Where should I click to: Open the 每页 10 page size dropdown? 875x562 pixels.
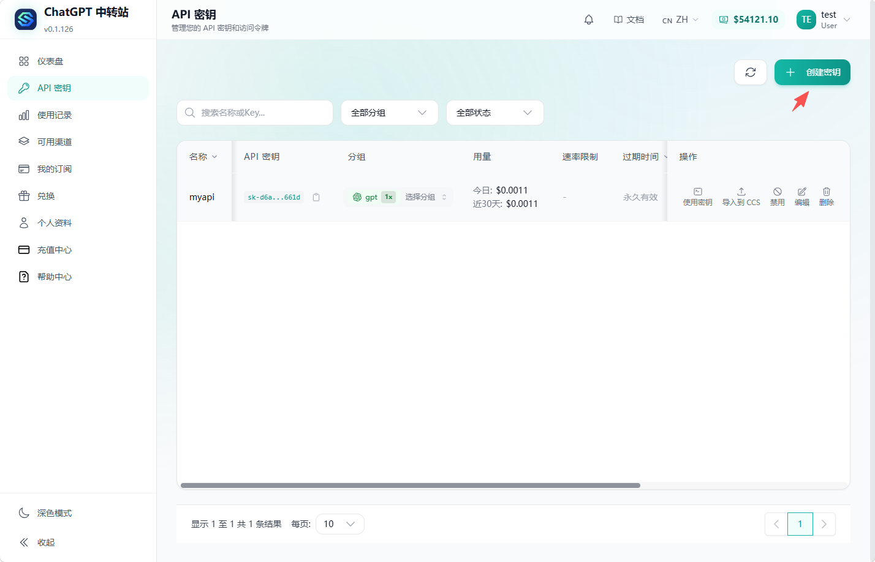click(340, 524)
